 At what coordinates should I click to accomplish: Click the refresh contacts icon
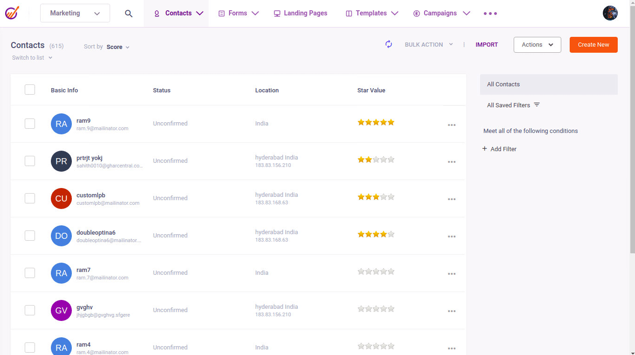389,44
